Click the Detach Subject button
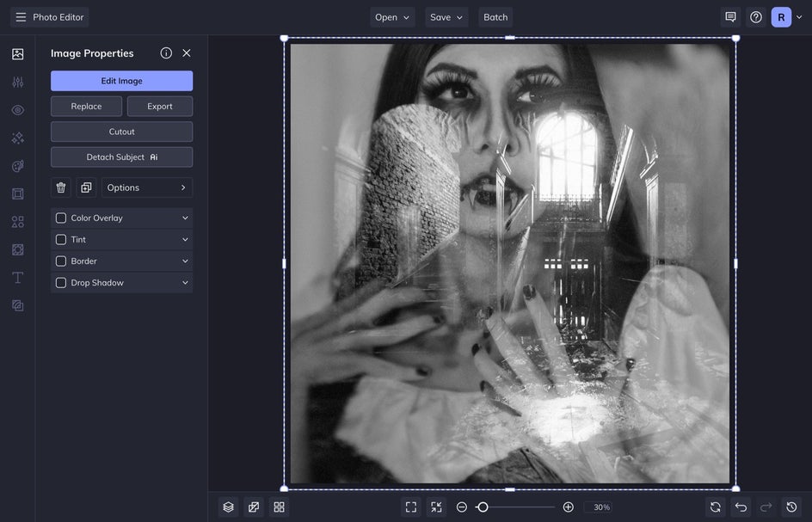 click(121, 157)
